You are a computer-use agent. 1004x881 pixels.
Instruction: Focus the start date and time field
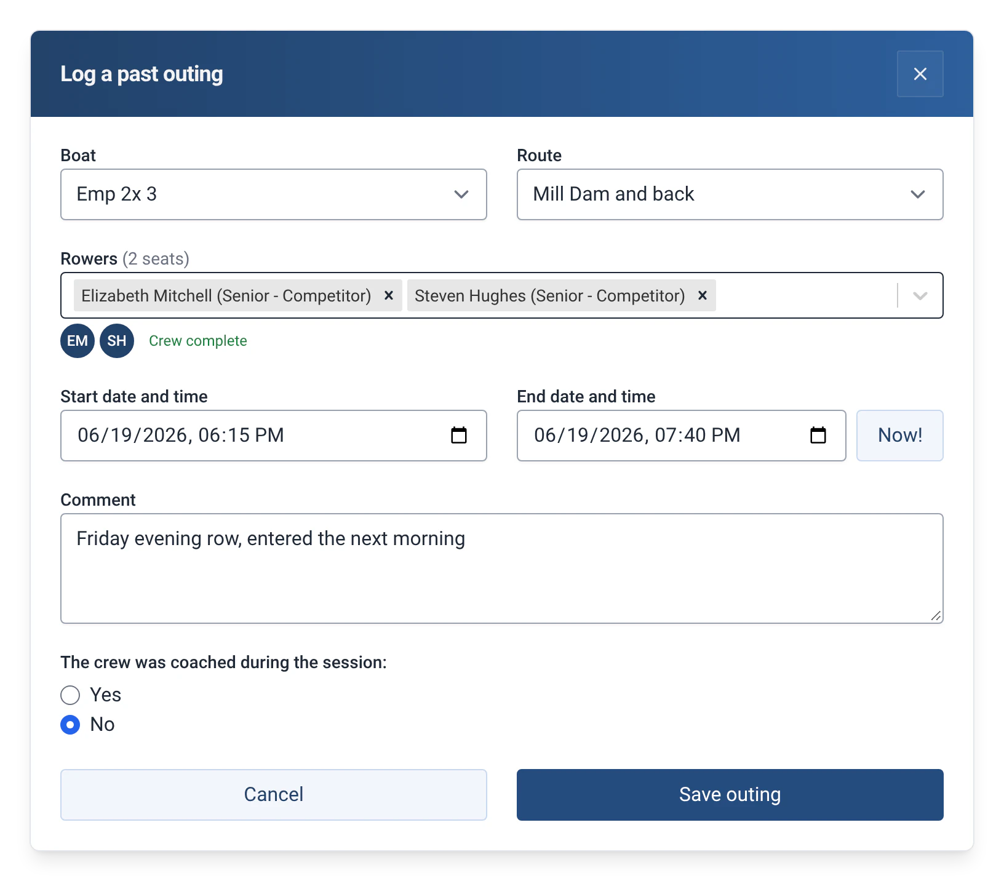[274, 436]
